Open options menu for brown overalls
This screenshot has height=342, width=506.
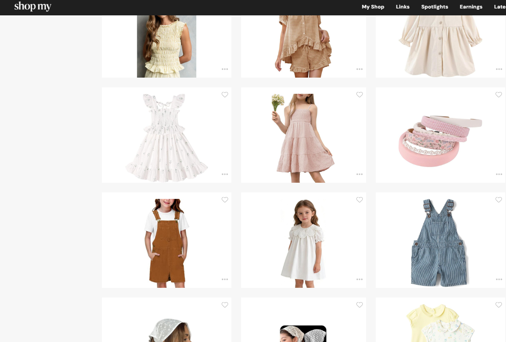[x=225, y=279]
